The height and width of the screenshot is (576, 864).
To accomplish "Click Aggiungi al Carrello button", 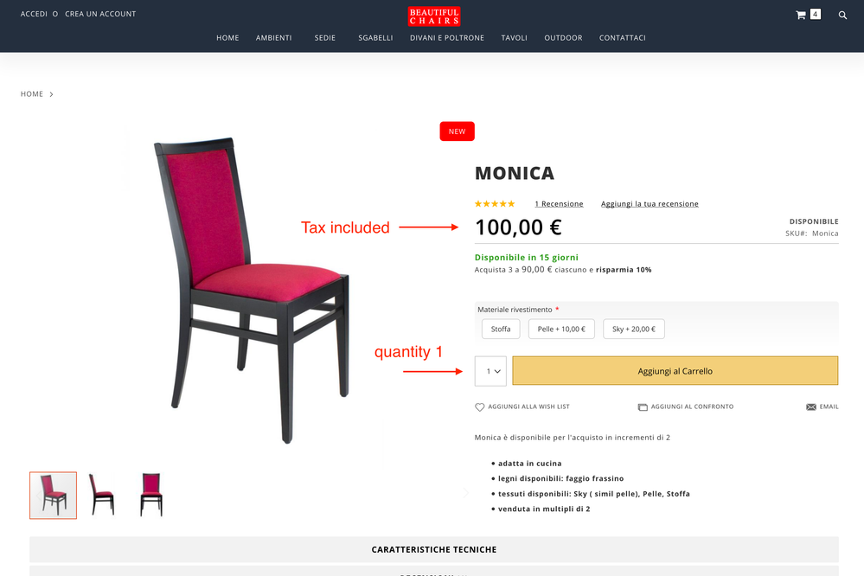I will pos(675,371).
